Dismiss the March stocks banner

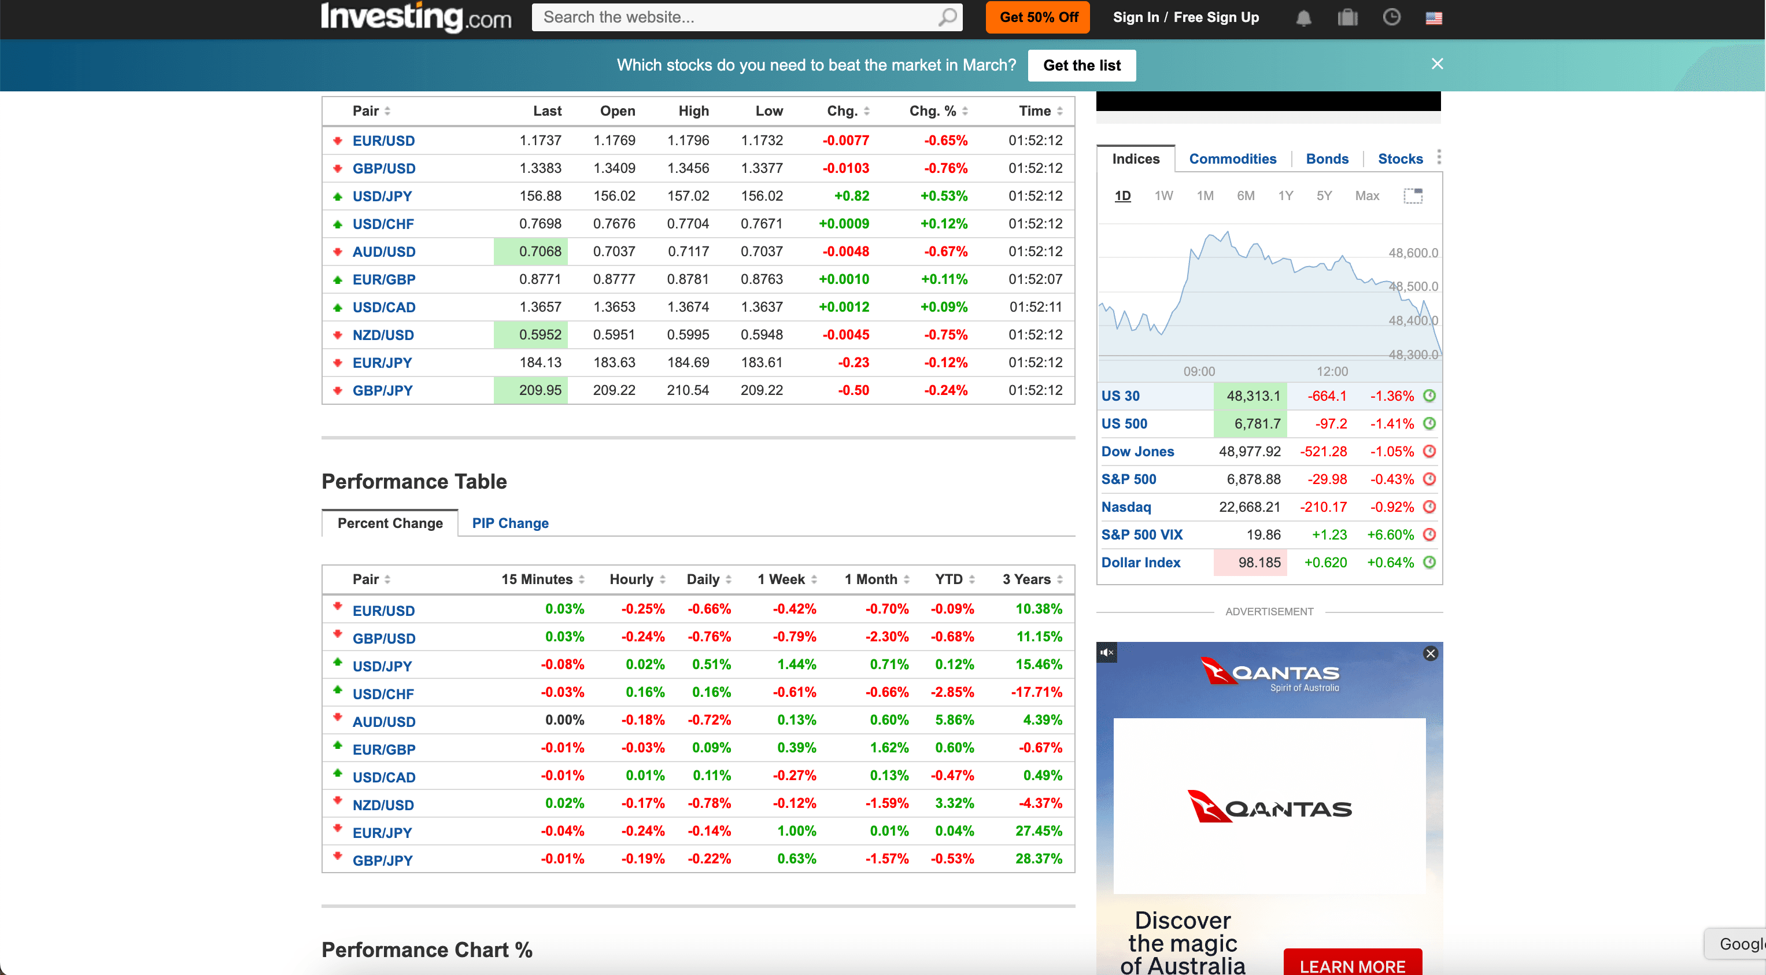coord(1437,64)
